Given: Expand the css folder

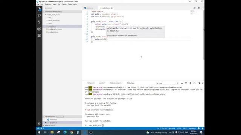Looking at the screenshot, I should coord(49,18).
